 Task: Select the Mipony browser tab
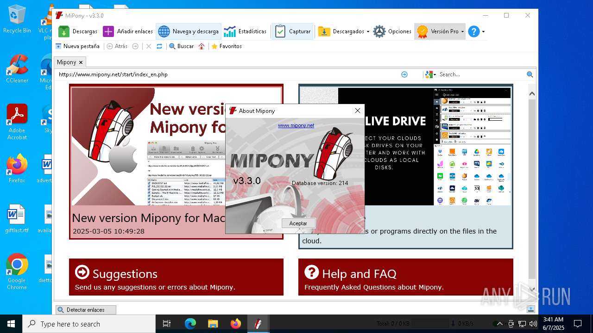[67, 62]
